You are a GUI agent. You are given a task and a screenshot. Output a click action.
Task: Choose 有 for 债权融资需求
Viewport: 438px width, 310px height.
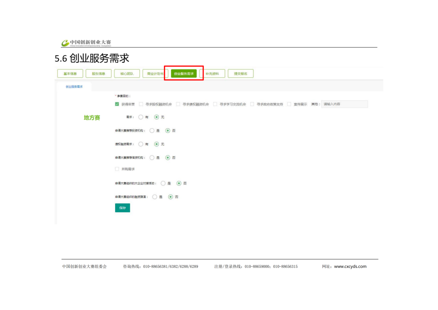[141, 144]
